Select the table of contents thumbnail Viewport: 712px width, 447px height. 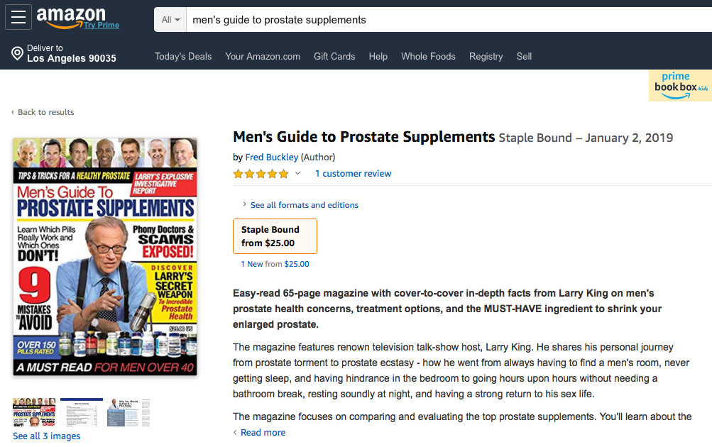click(x=82, y=412)
